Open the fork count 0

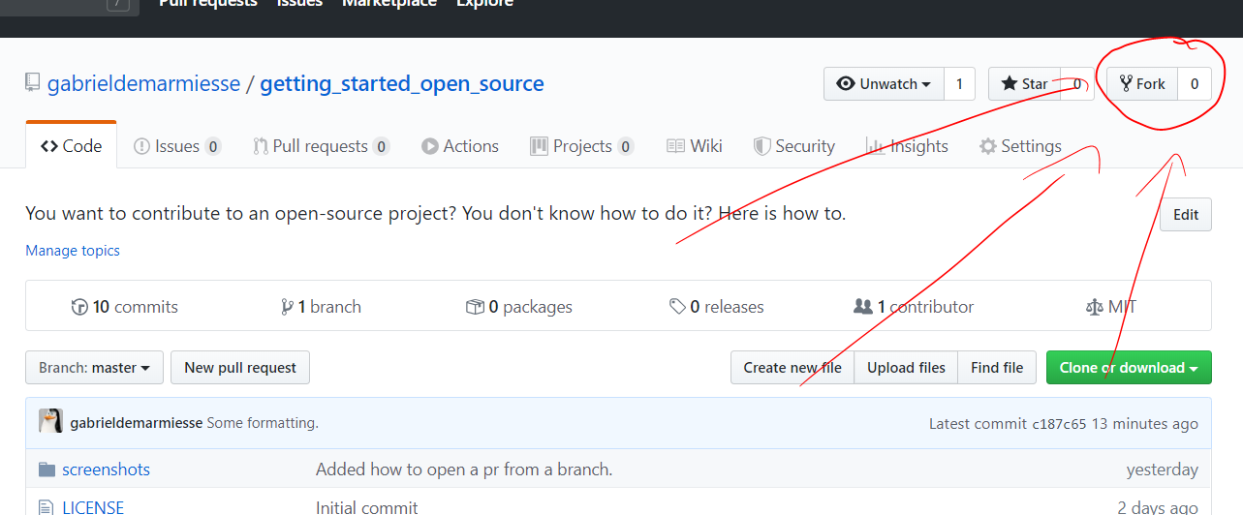click(1195, 83)
